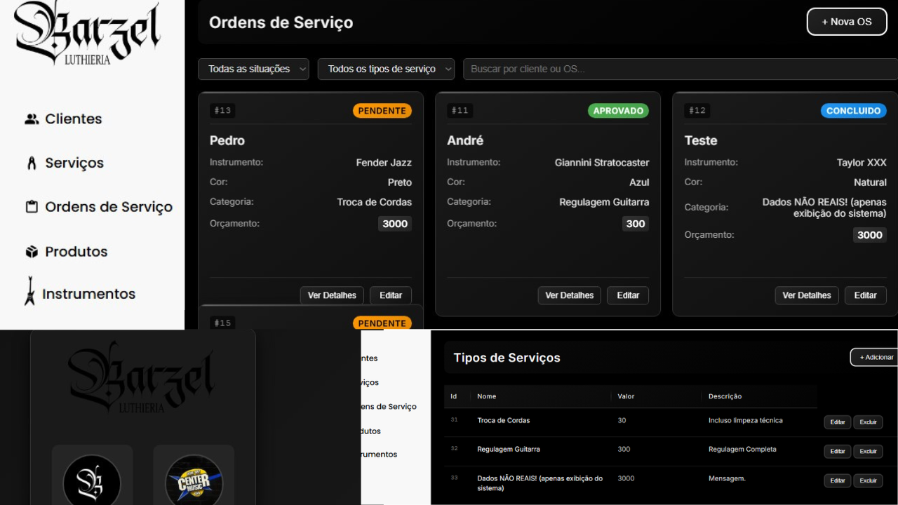Delete the 'Troca de Cordas' service row
This screenshot has width=898, height=505.
coord(868,422)
